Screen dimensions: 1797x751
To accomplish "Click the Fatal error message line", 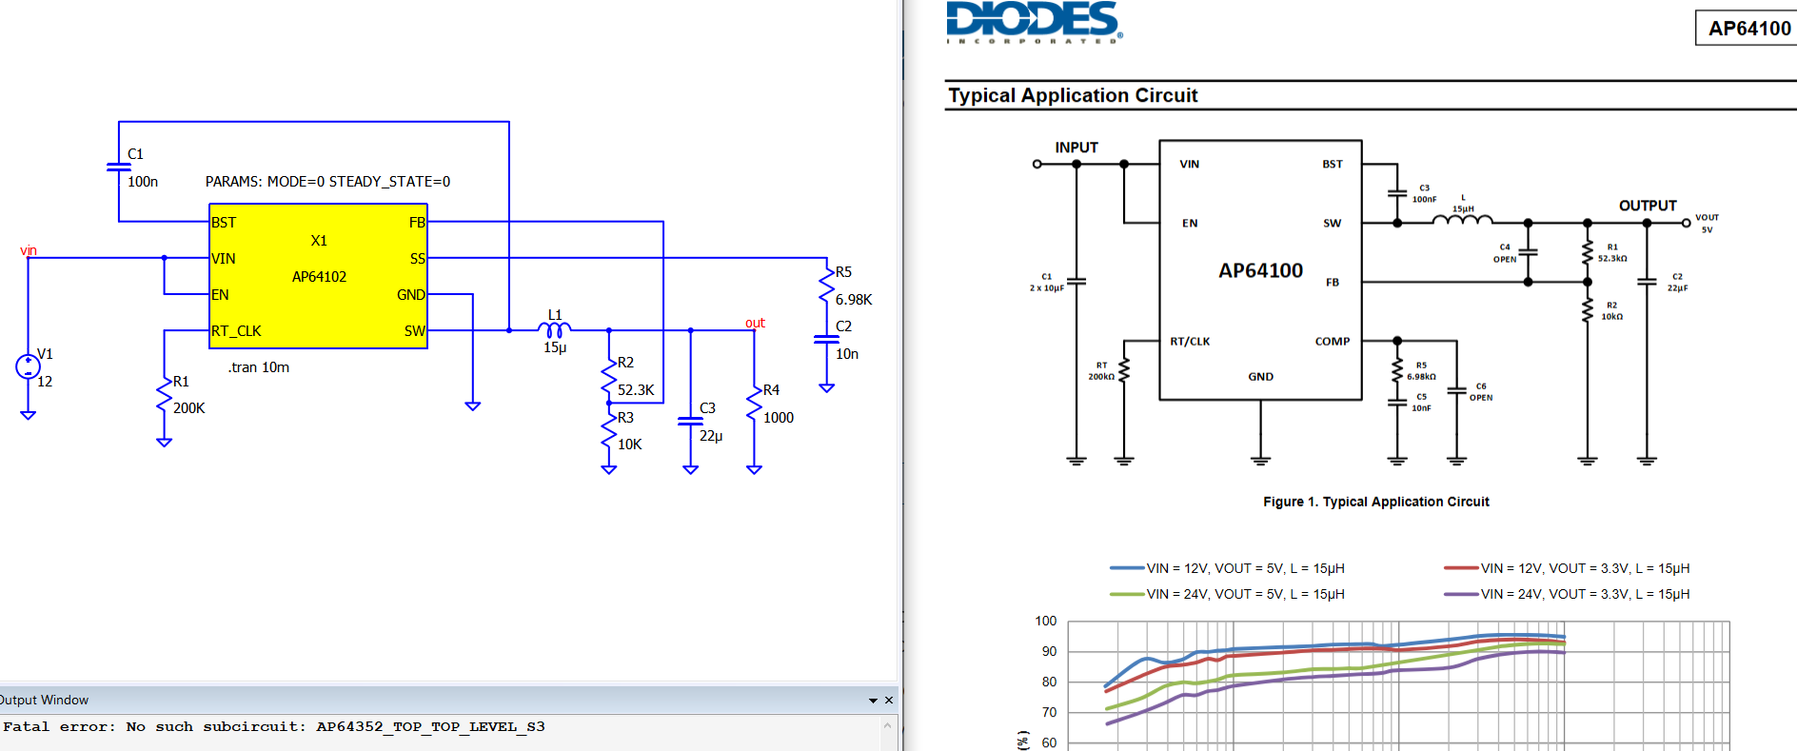I will [274, 726].
